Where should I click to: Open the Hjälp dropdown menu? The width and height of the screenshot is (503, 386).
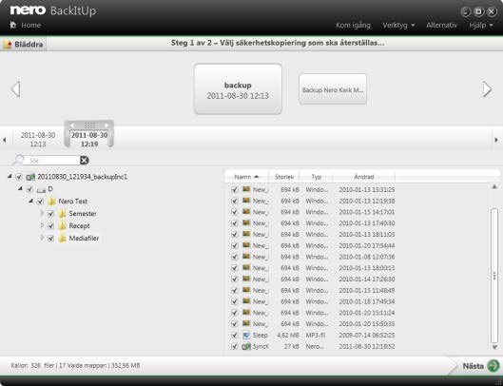pyautogui.click(x=481, y=25)
